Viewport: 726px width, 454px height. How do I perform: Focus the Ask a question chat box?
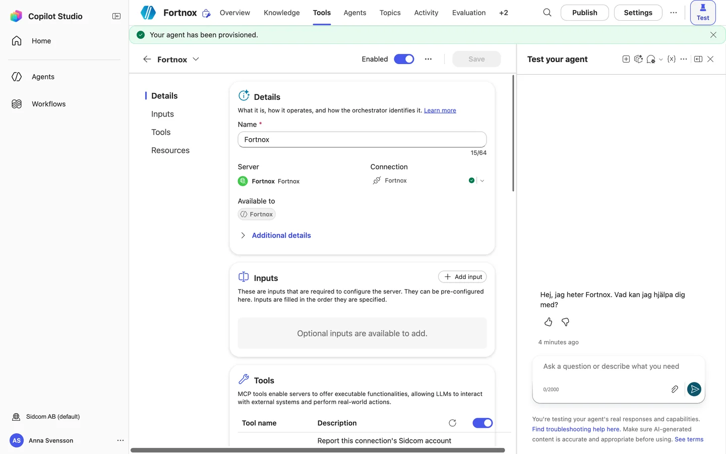click(619, 367)
